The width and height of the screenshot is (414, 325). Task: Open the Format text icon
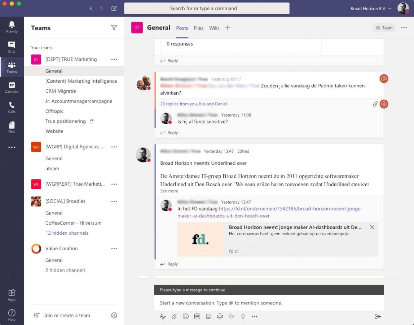pyautogui.click(x=163, y=316)
